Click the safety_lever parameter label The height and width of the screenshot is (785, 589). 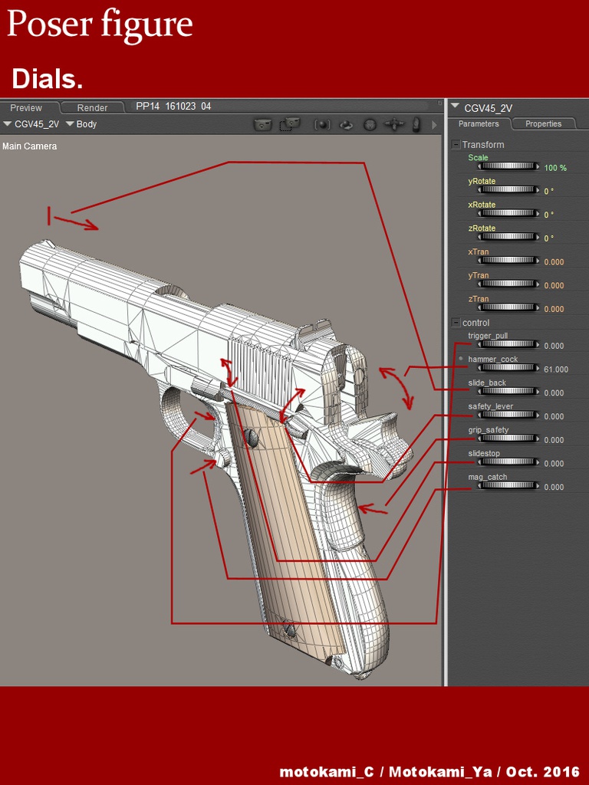tap(490, 406)
